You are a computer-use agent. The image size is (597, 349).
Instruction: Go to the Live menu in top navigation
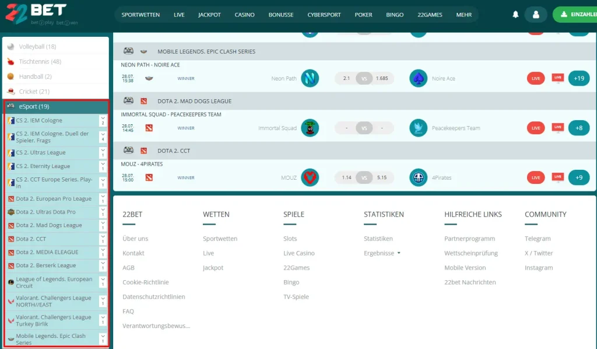click(x=179, y=15)
